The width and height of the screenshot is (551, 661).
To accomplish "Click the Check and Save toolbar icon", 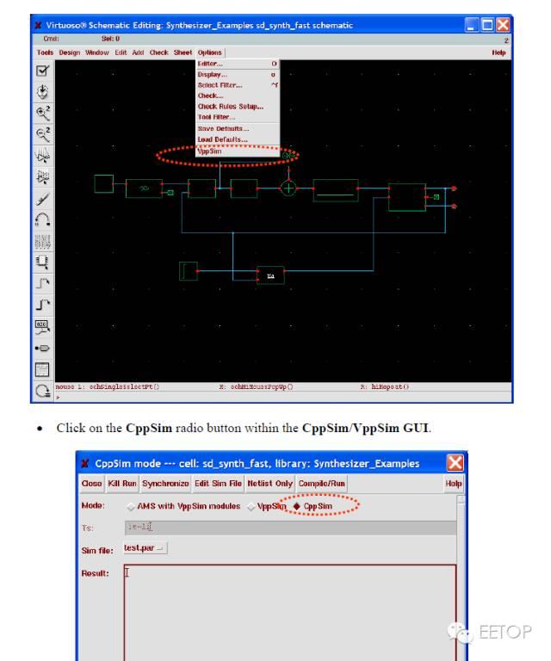I will [42, 71].
